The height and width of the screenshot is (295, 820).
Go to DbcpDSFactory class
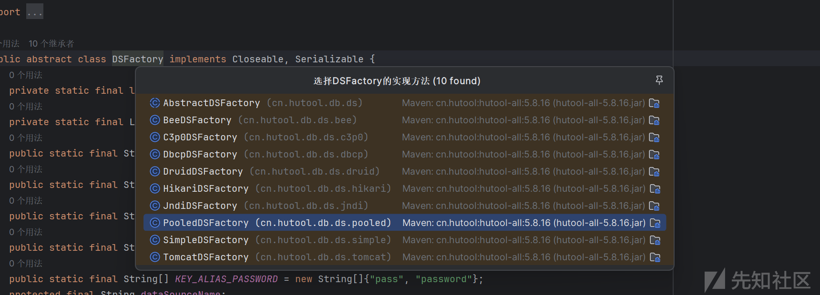(x=405, y=154)
